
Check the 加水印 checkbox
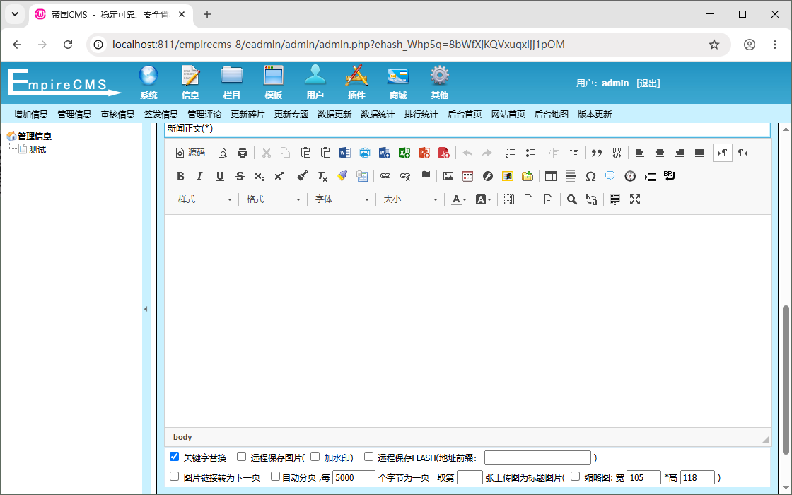point(315,457)
